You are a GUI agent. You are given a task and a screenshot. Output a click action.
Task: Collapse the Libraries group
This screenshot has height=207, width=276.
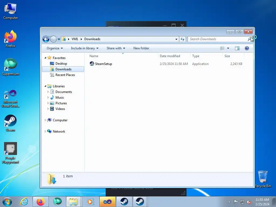pos(45,86)
